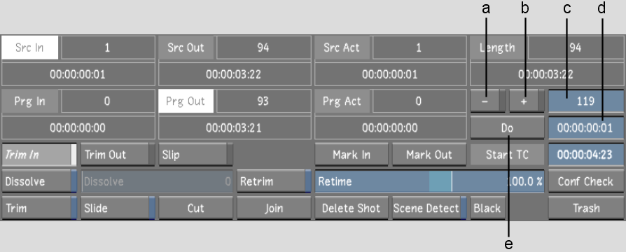
Task: Open the Retrim option dropdown
Action: (274, 182)
